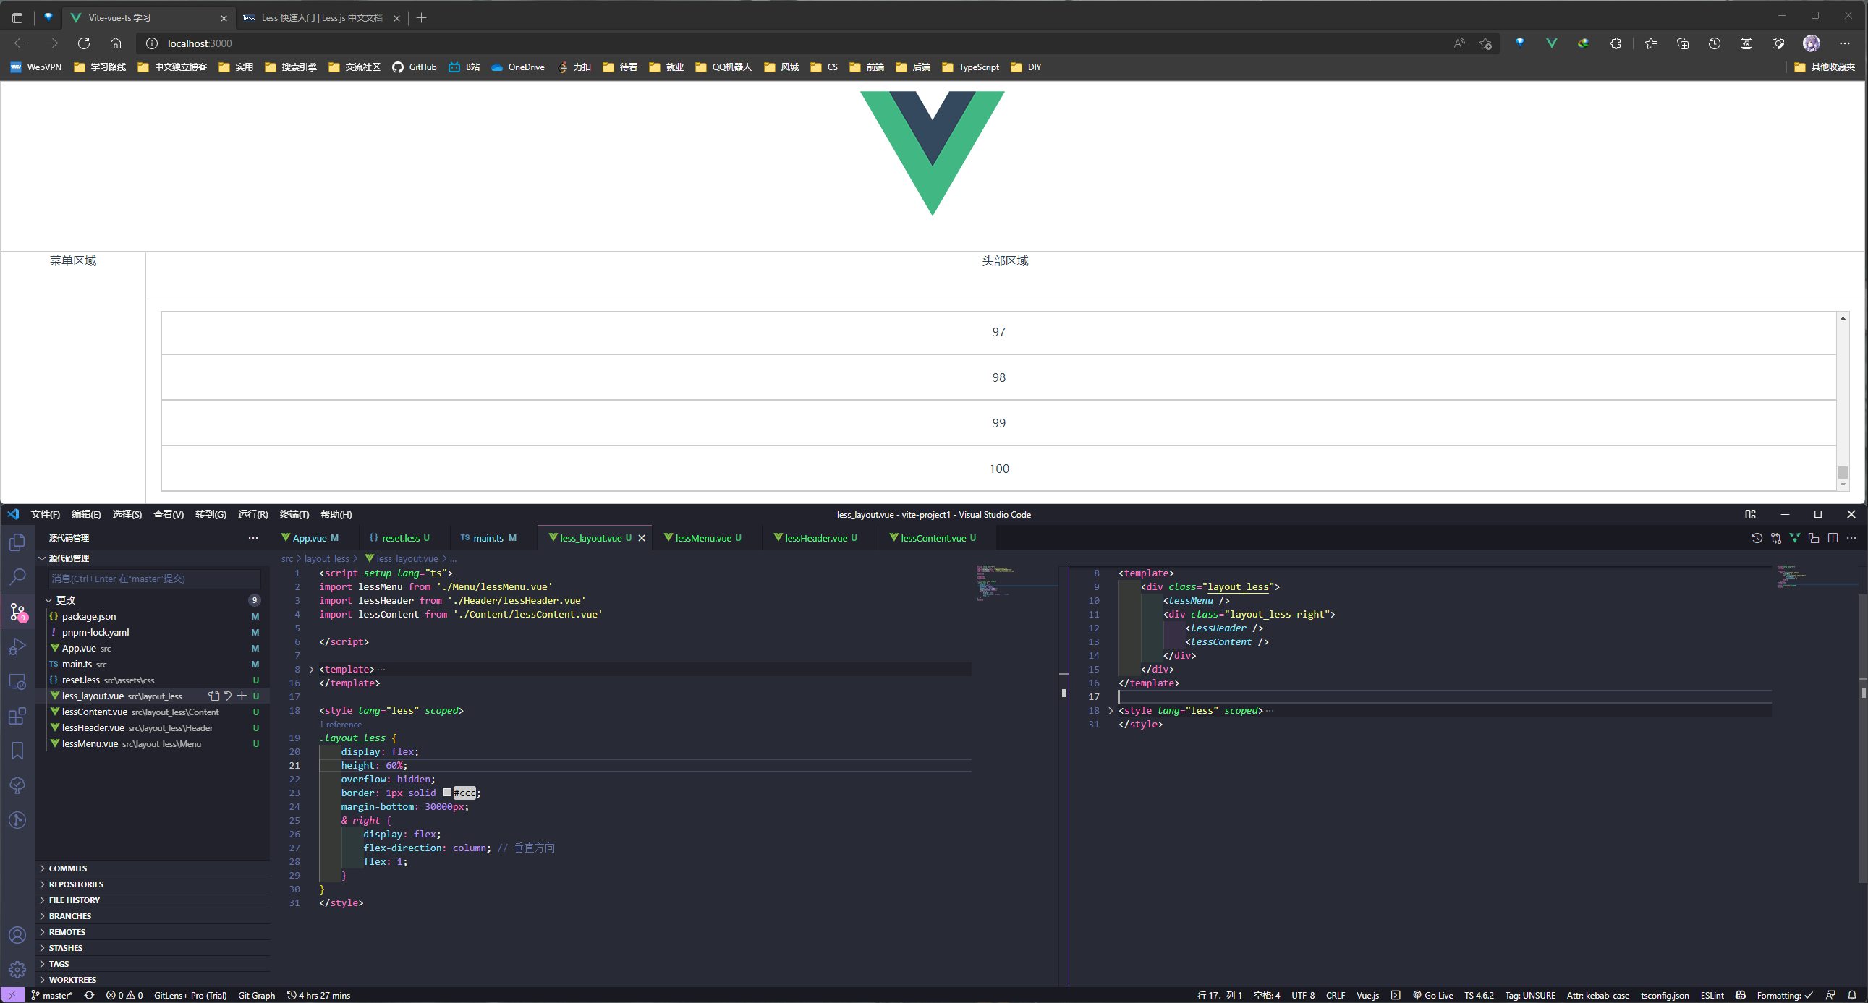Go to browser home page
This screenshot has height=1003, width=1868.
[x=115, y=43]
